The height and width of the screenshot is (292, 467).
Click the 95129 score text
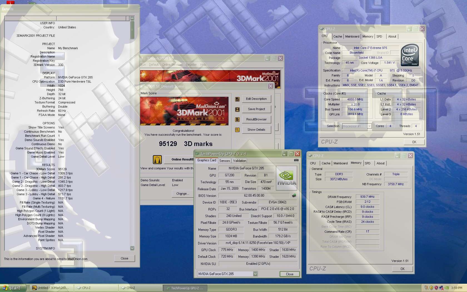[x=168, y=144]
